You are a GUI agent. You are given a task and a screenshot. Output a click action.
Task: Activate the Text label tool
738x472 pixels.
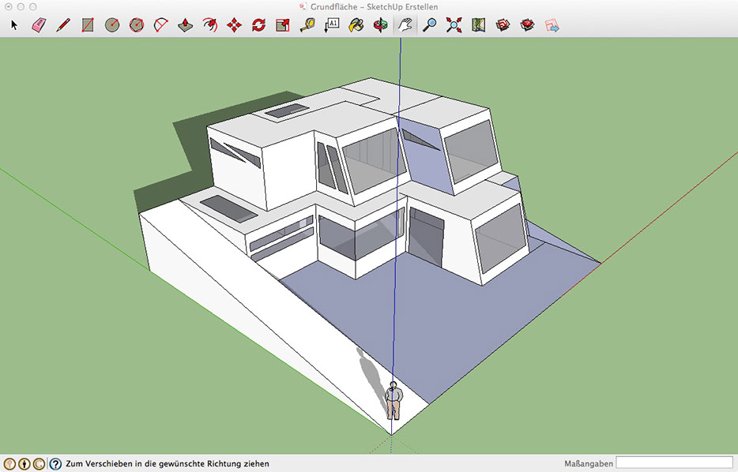pos(332,25)
